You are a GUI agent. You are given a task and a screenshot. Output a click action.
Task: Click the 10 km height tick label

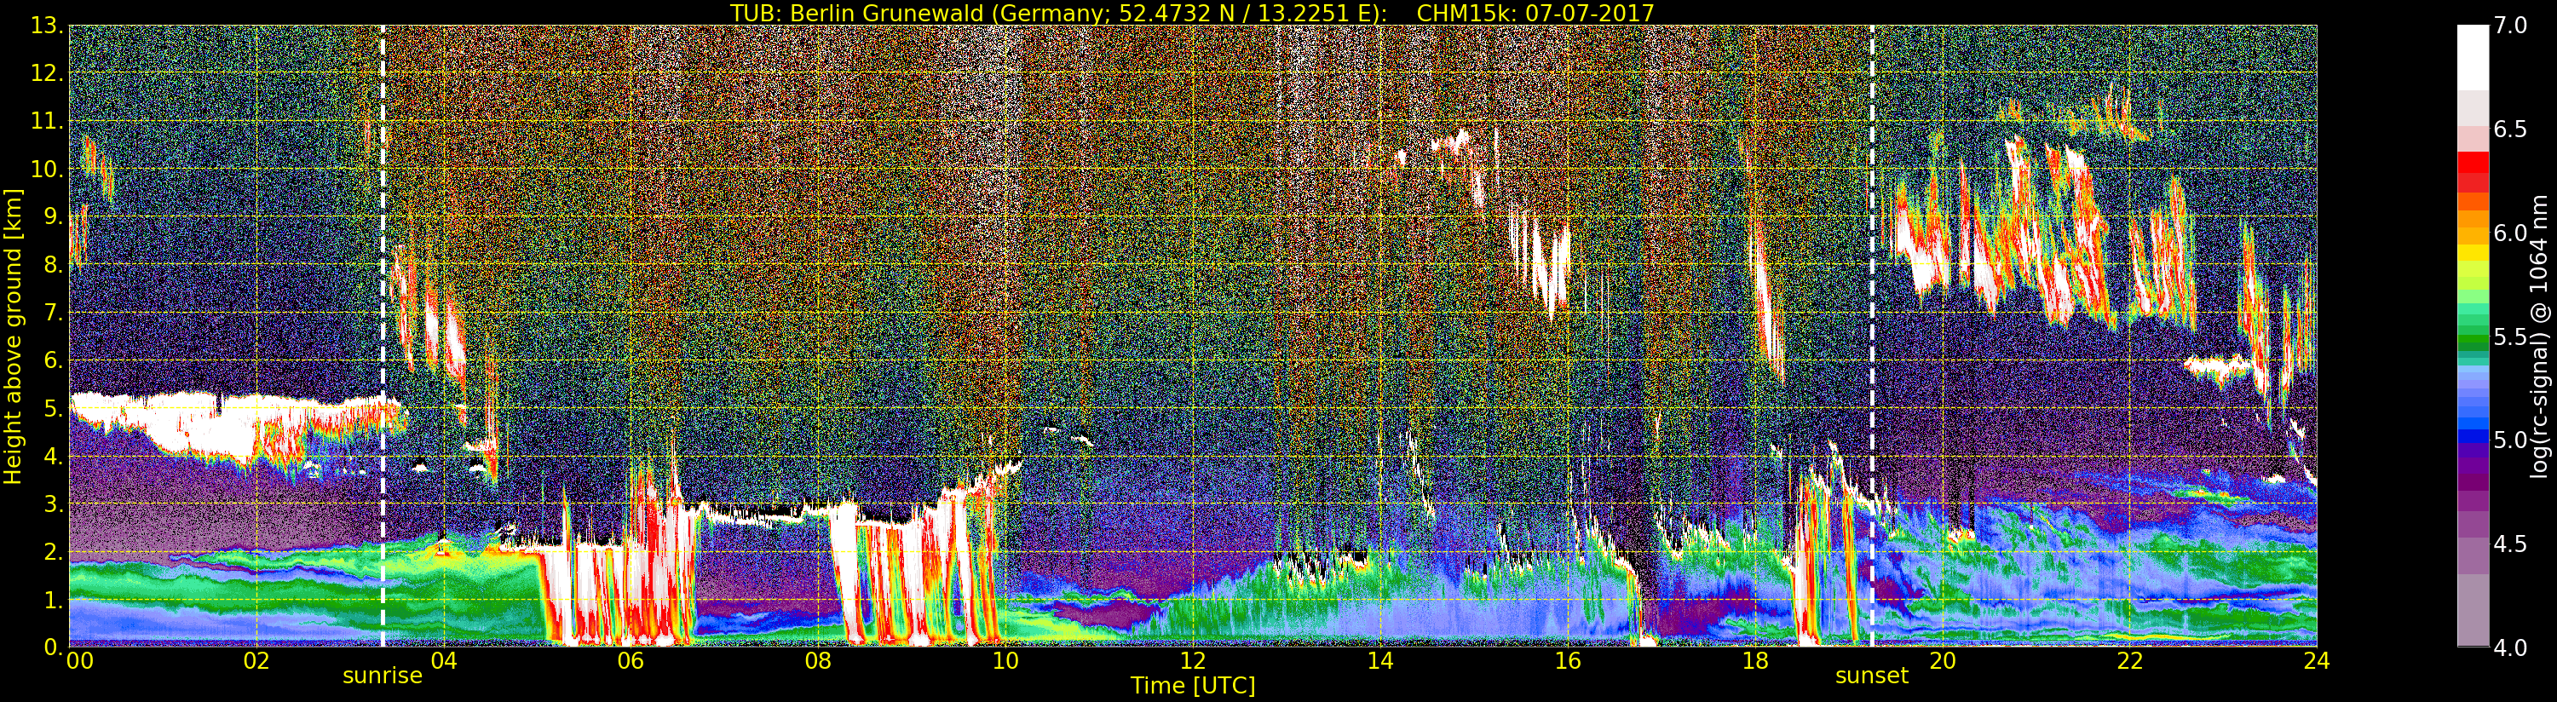point(46,170)
